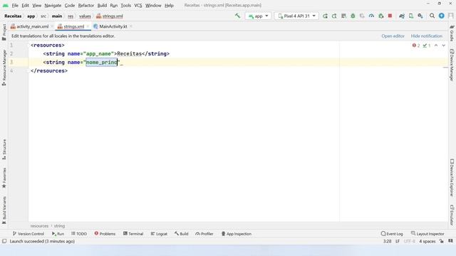Open the app run configuration dropdown
The width and height of the screenshot is (456, 256).
258,16
